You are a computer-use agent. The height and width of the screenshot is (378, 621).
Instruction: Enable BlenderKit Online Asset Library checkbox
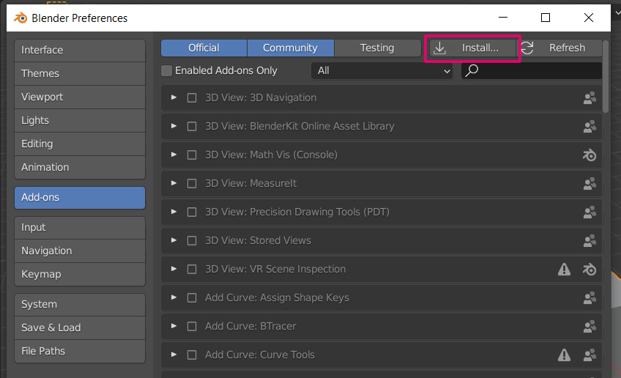pos(192,127)
